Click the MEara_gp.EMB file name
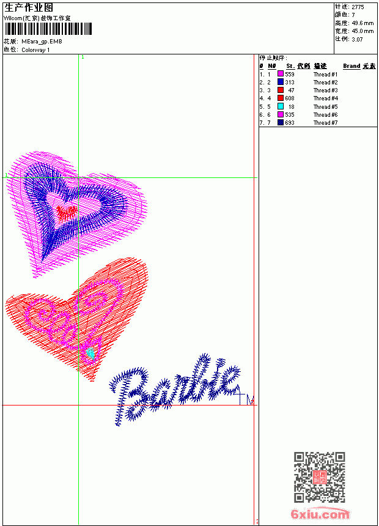 [x=42, y=42]
